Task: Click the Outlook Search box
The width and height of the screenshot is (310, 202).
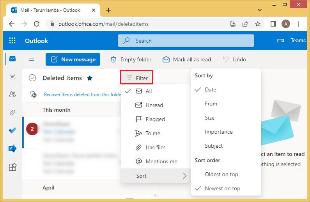Action: pos(186,41)
